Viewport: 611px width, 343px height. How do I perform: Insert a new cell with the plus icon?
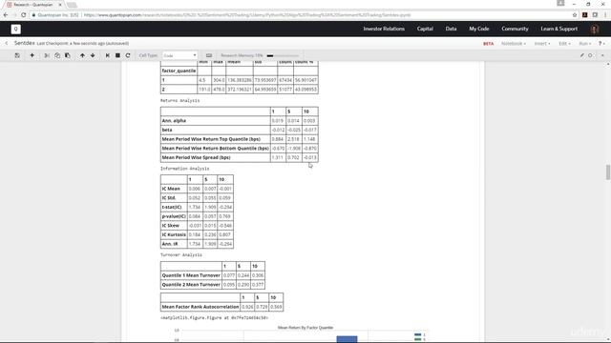[x=32, y=55]
